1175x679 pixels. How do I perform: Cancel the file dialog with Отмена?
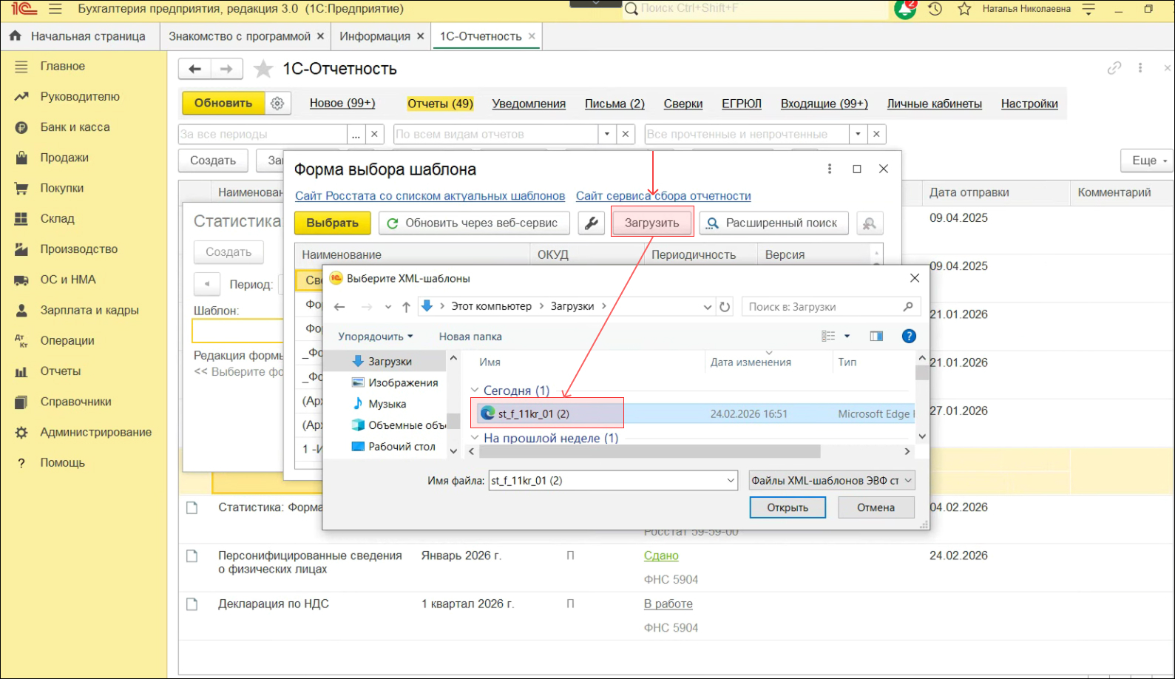coord(876,507)
